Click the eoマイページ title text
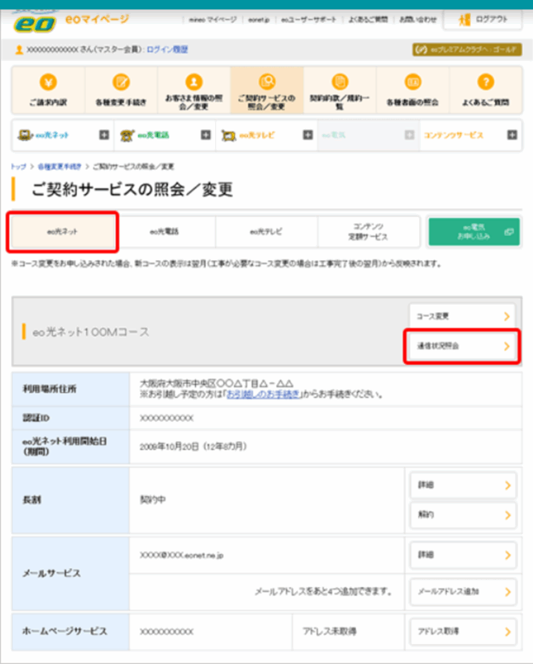 click(x=97, y=19)
